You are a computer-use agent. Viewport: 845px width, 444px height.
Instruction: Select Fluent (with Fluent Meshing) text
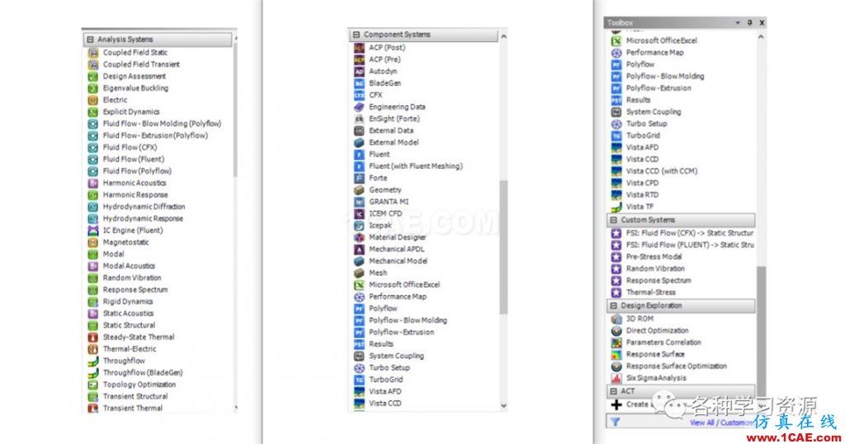(x=416, y=166)
